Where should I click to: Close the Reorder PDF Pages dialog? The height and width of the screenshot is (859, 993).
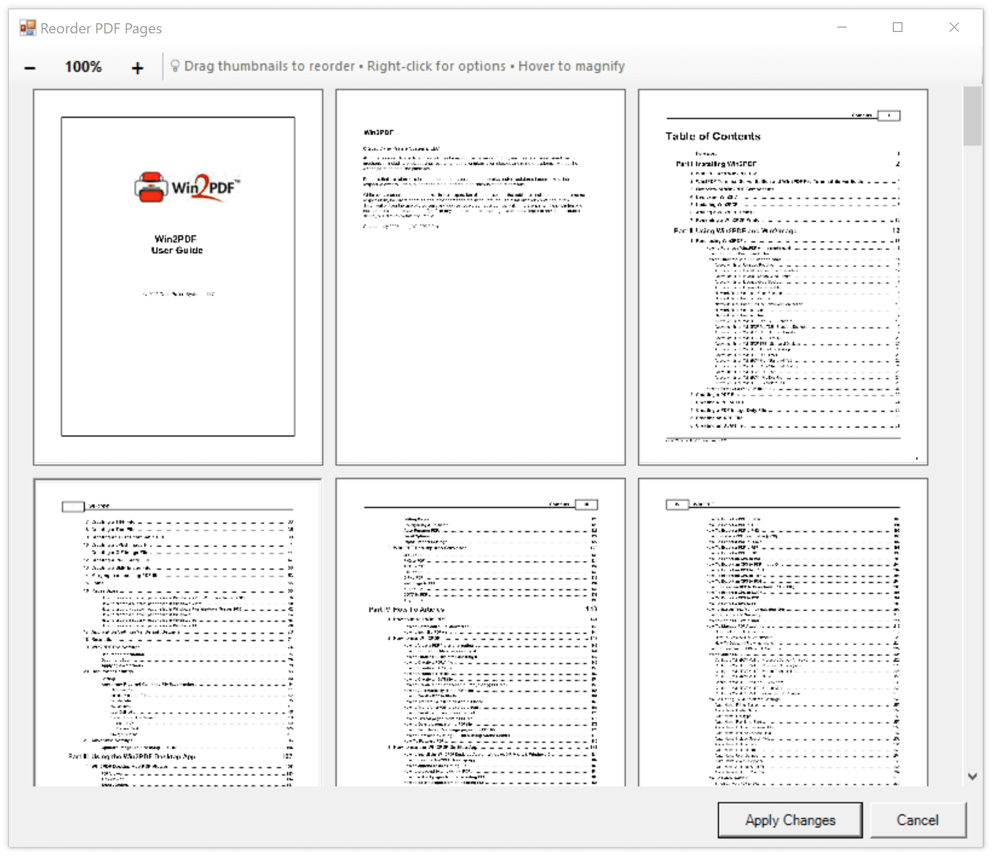(x=954, y=28)
